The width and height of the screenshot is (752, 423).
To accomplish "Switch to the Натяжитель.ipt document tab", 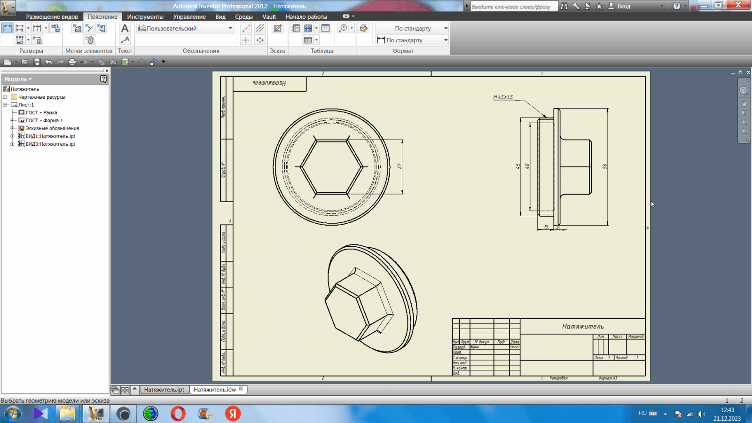I will [x=164, y=390].
